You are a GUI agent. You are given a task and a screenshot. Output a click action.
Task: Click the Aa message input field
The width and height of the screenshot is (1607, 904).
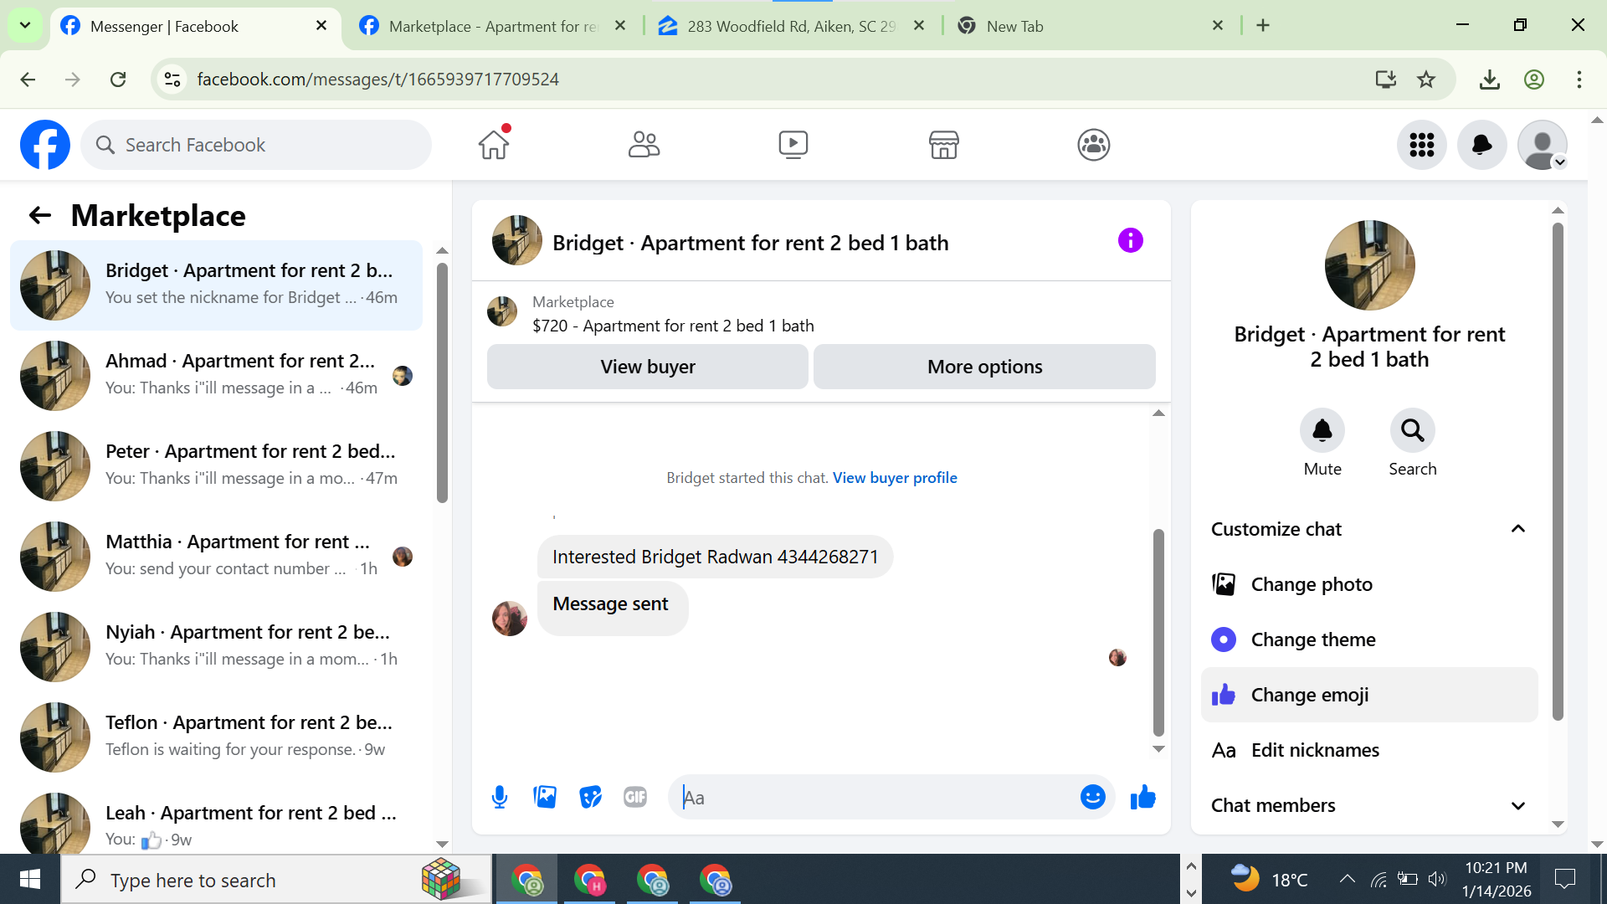(879, 798)
